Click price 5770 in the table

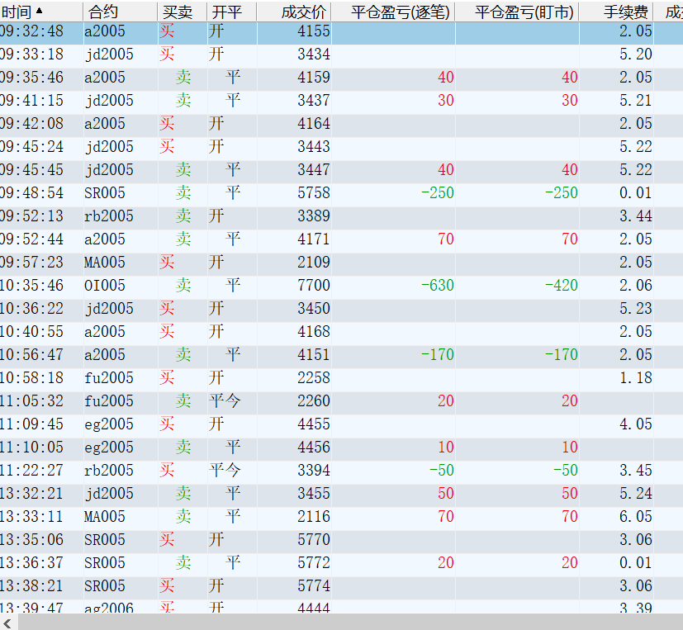point(314,539)
